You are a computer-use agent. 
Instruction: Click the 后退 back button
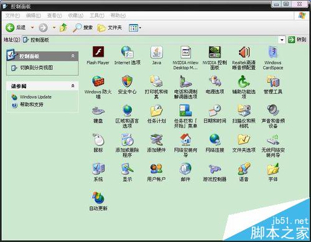click(16, 27)
